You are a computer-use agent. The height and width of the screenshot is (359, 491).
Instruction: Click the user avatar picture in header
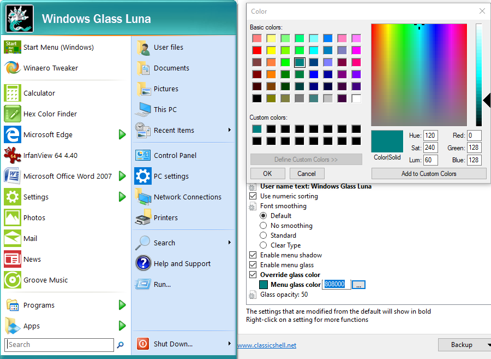click(20, 19)
